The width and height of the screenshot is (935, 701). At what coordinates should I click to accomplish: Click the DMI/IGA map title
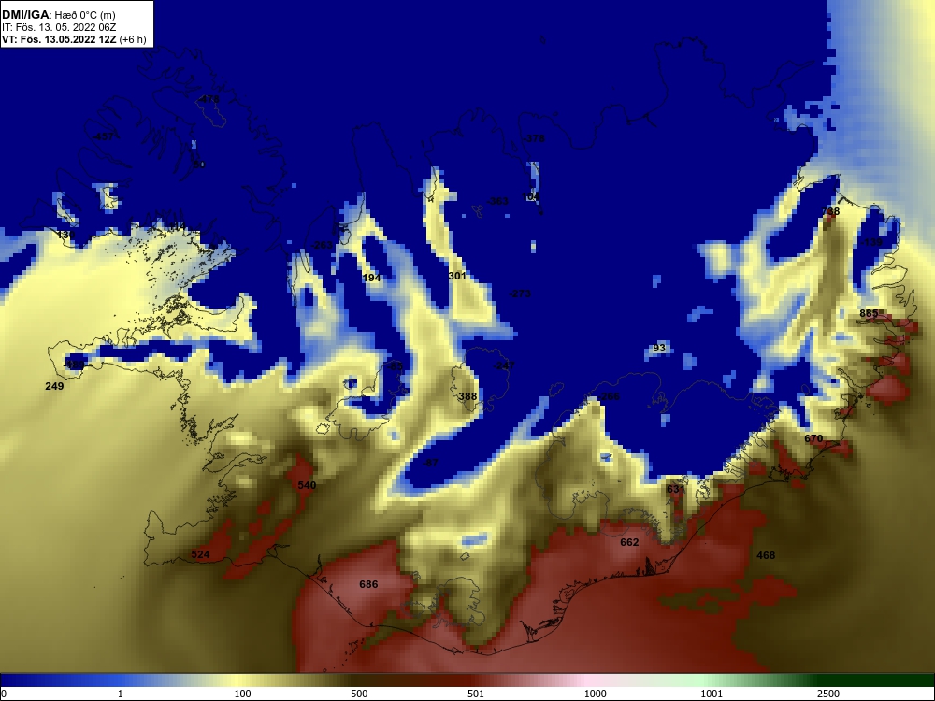[x=58, y=15]
